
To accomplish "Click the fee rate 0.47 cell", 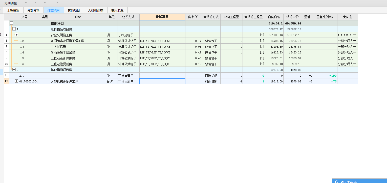I will (x=193, y=52).
